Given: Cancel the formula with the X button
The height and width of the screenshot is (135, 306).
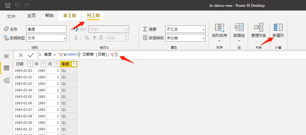Looking at the screenshot, I should pyautogui.click(x=21, y=55).
